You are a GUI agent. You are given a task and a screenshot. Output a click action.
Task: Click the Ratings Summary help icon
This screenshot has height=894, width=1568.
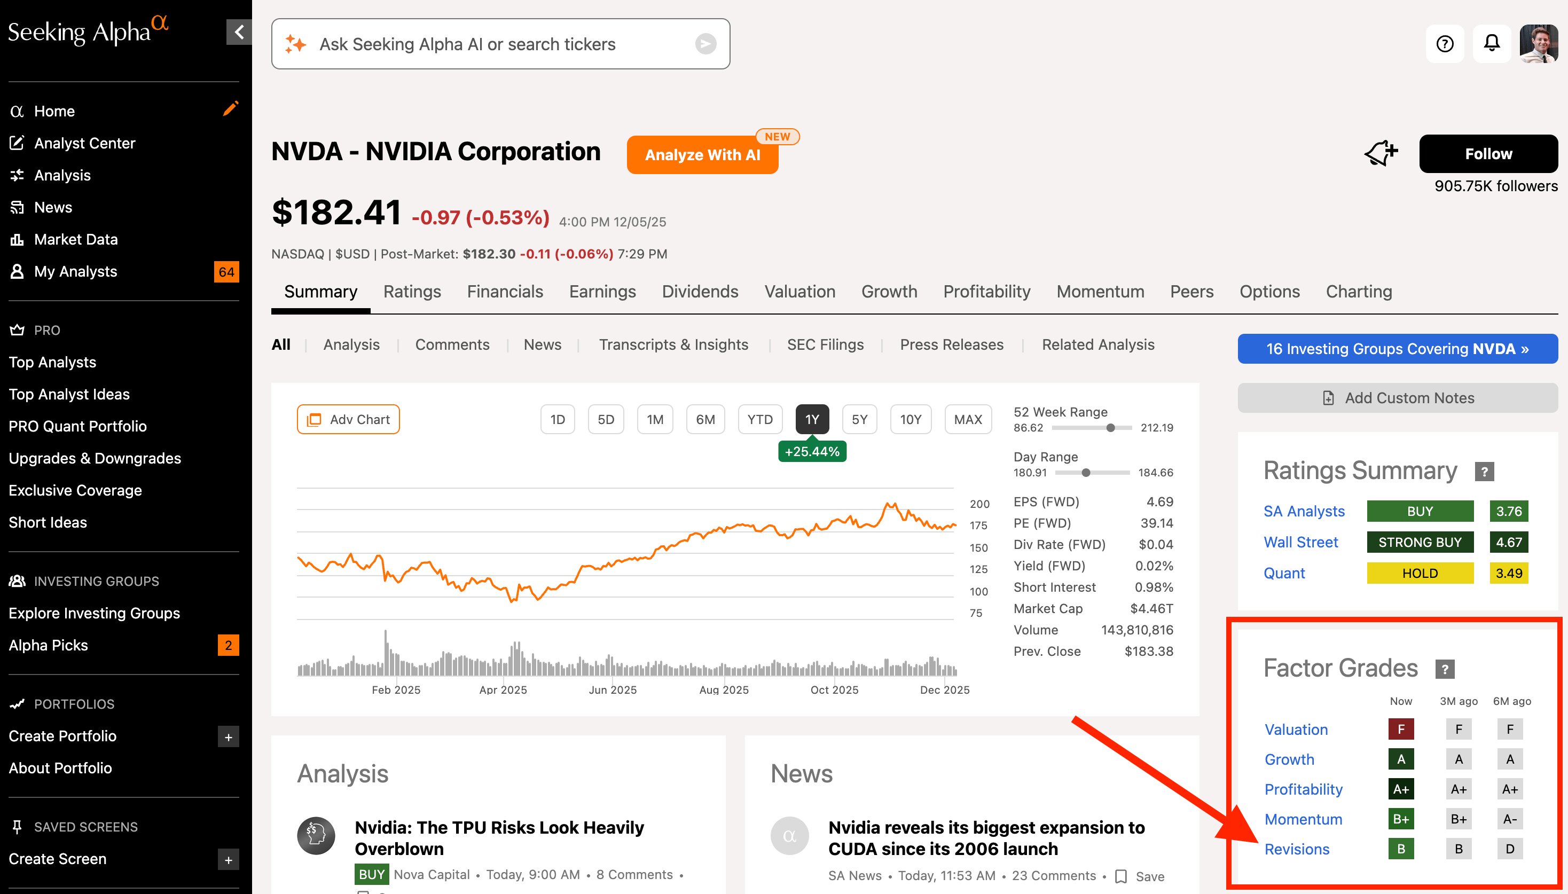click(x=1484, y=472)
